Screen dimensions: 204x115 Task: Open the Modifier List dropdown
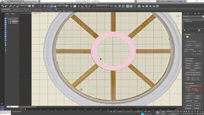tap(193, 19)
